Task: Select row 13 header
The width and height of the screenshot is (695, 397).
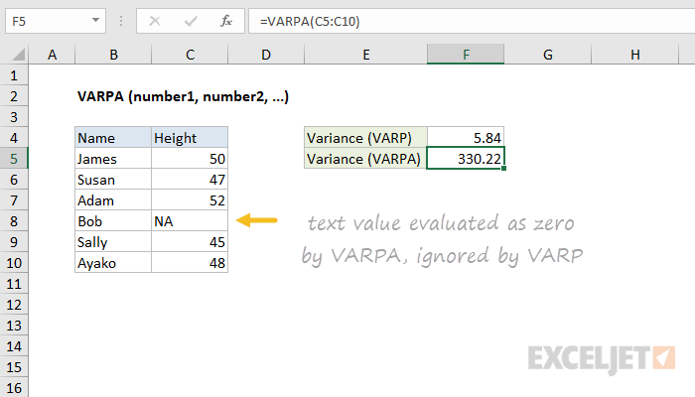Action: click(14, 326)
